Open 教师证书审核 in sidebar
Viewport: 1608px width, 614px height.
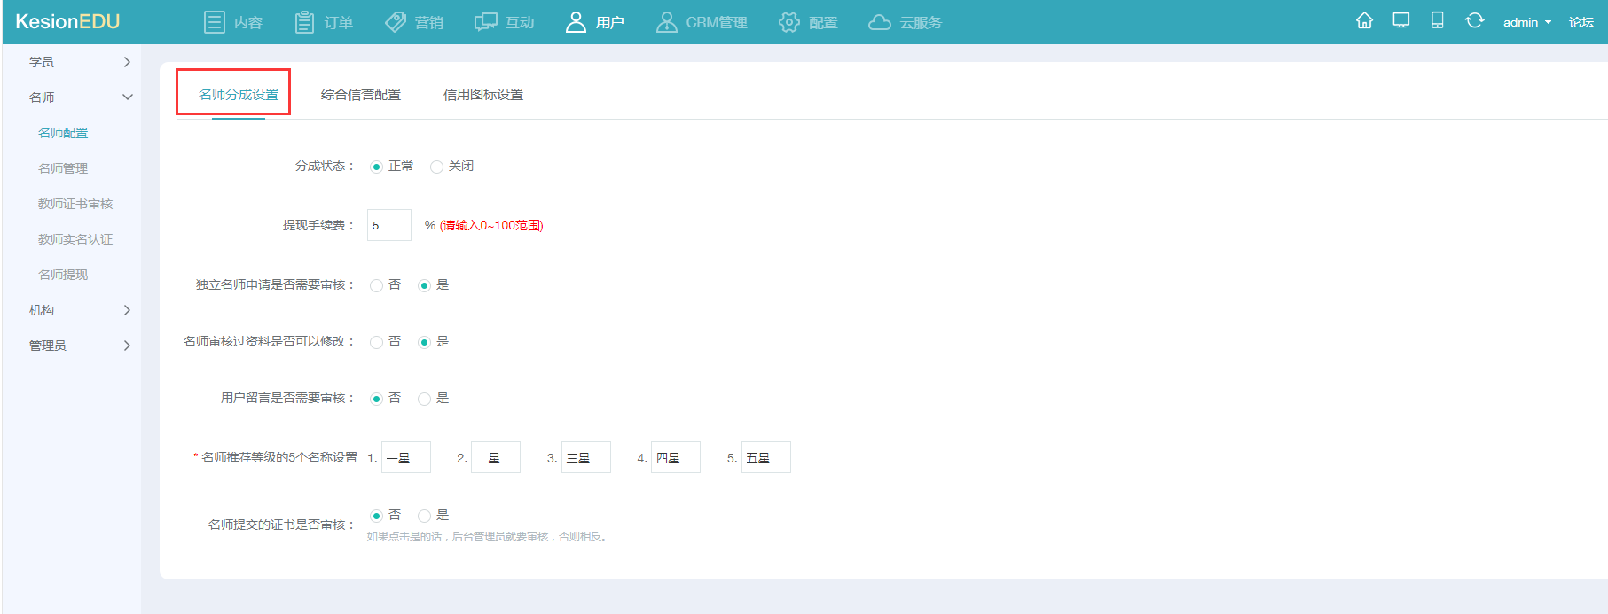[x=75, y=204]
